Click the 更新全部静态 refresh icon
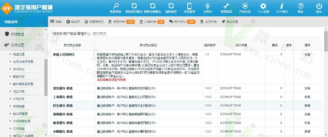Image resolution: width=328 pixels, height=137 pixels. tap(152, 6)
